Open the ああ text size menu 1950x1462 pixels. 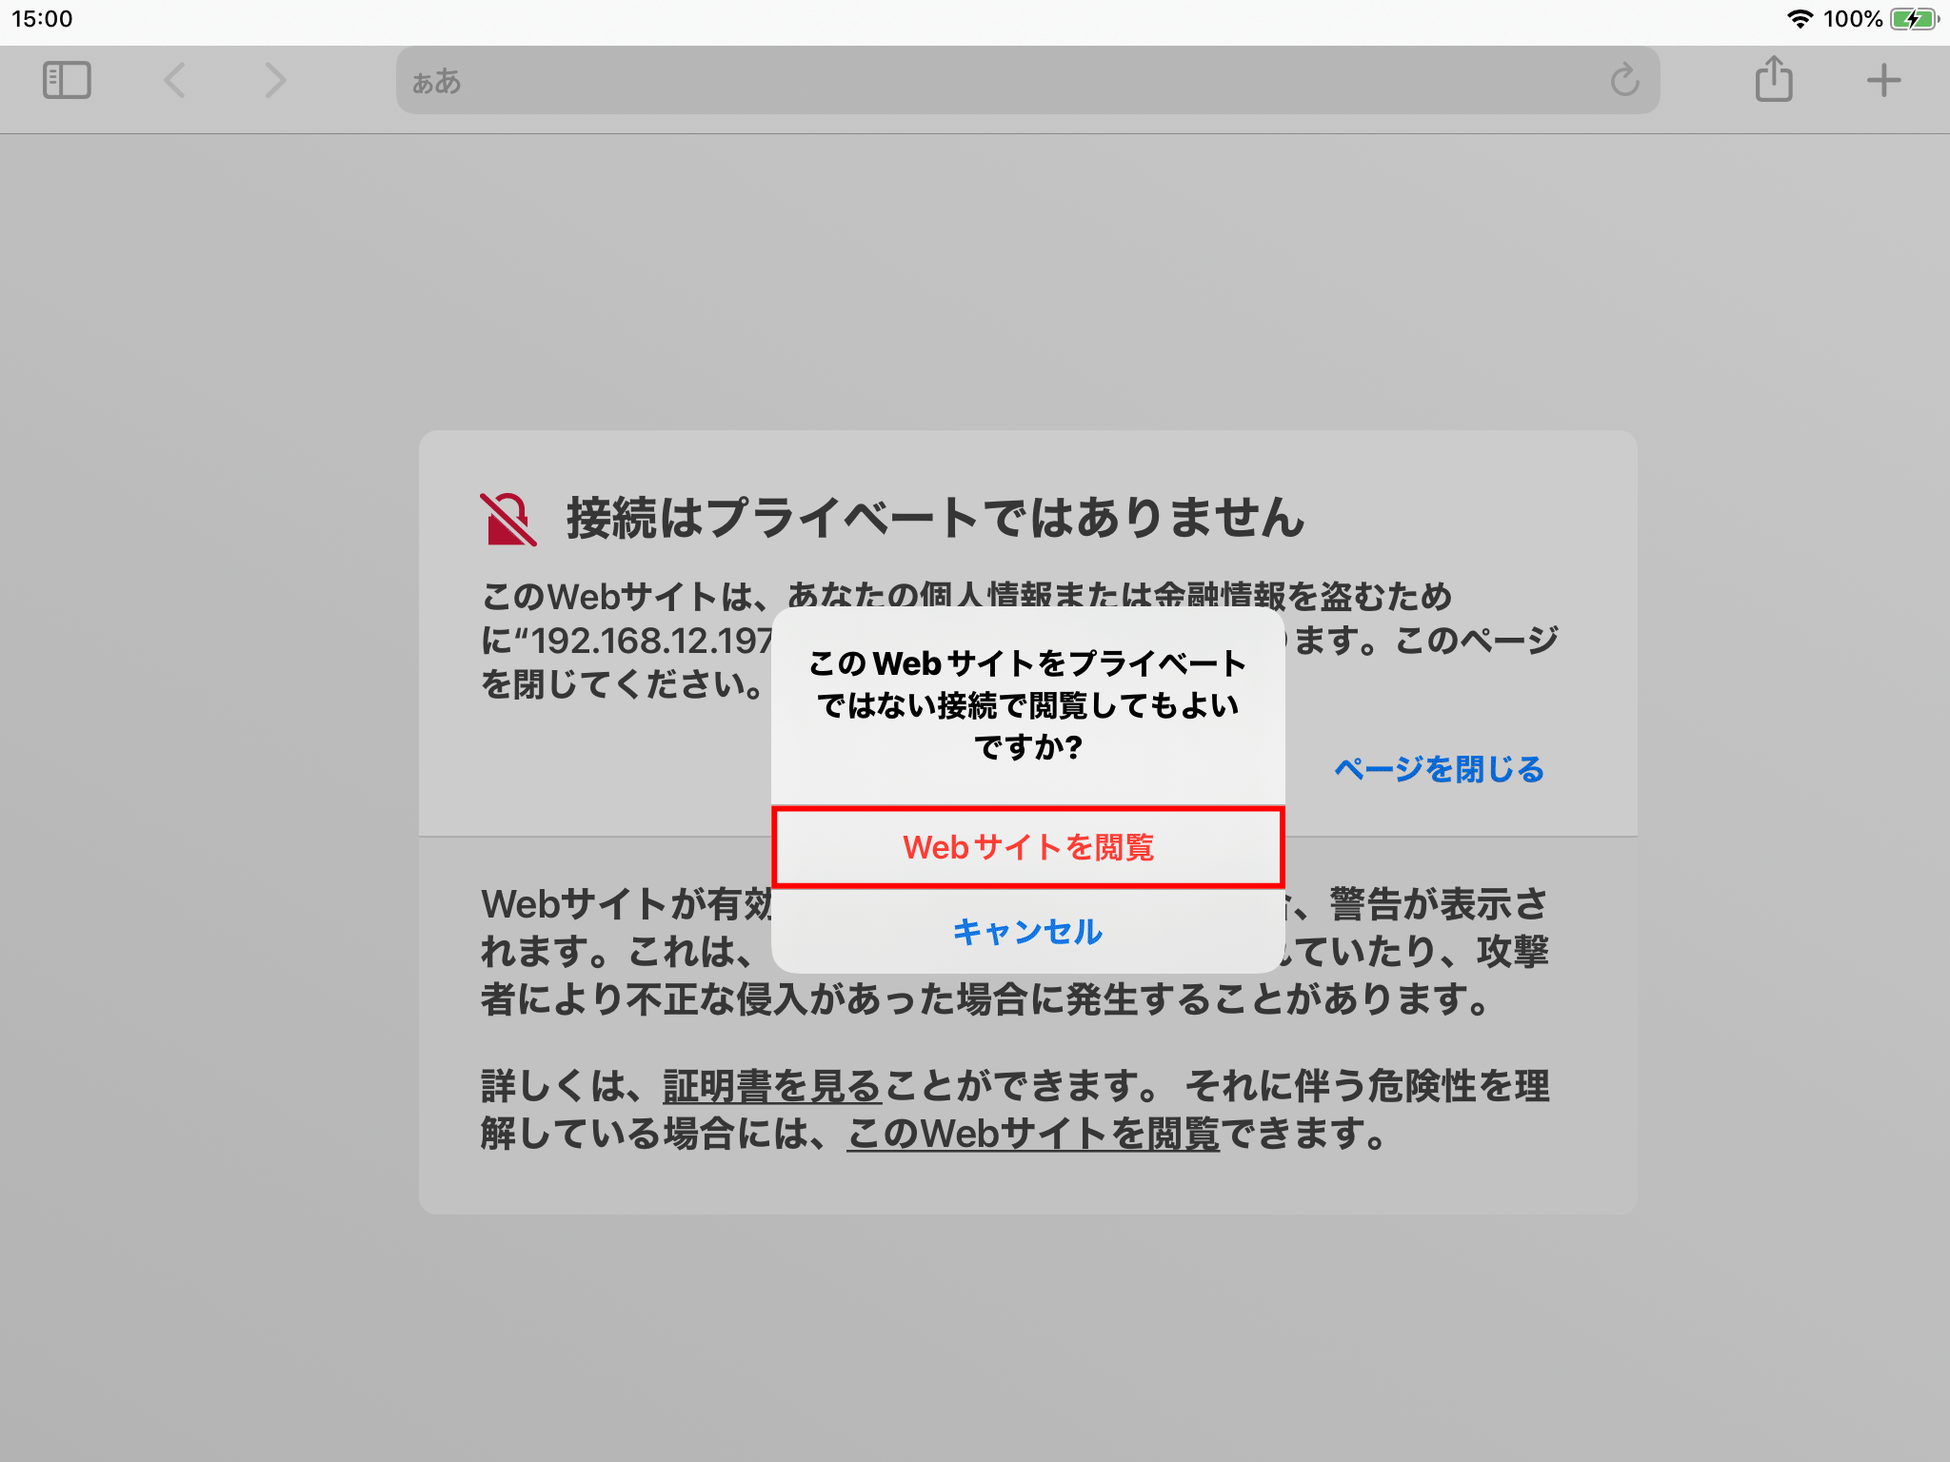437,82
